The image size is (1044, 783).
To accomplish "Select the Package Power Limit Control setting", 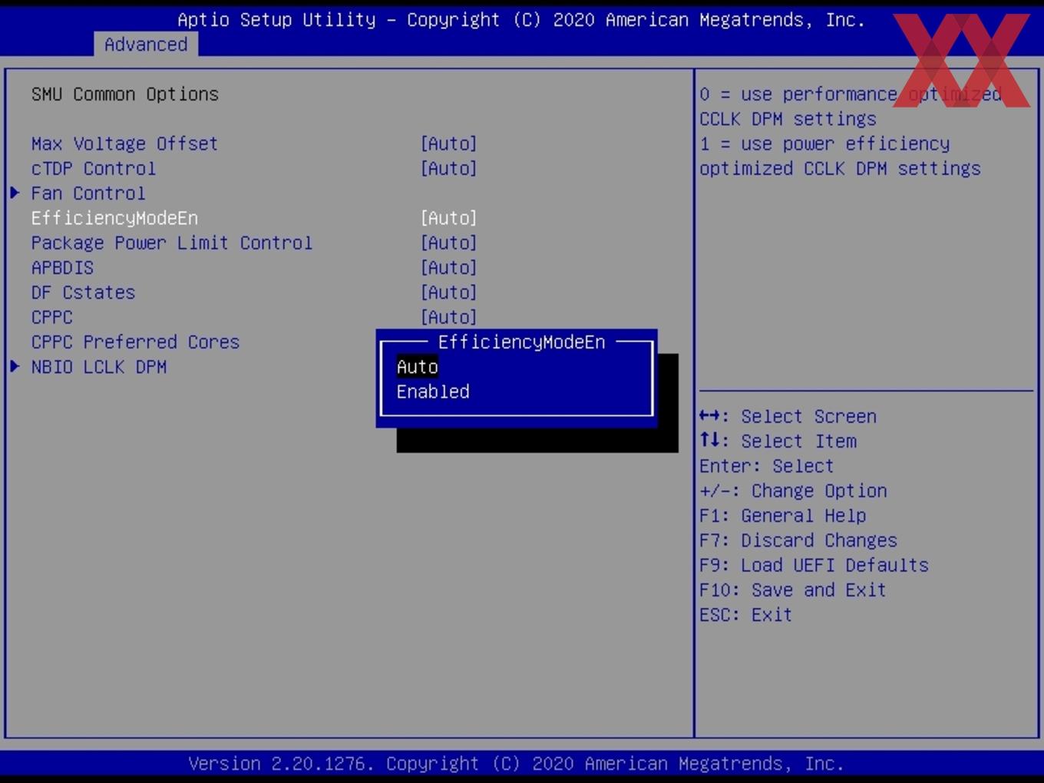I will coord(172,243).
